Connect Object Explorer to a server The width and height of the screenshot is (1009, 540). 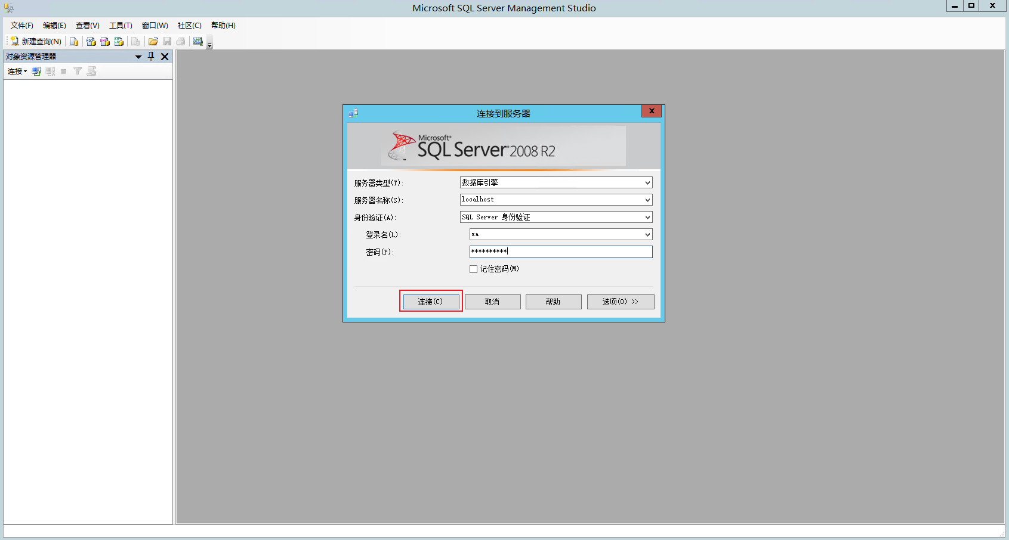15,71
